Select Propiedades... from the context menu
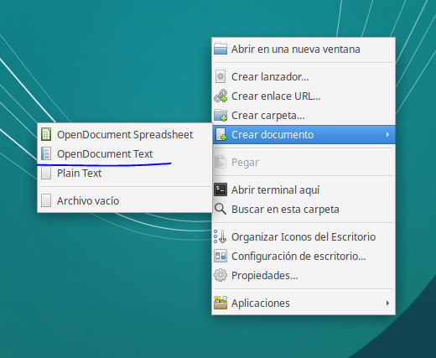The width and height of the screenshot is (436, 358). point(304,275)
